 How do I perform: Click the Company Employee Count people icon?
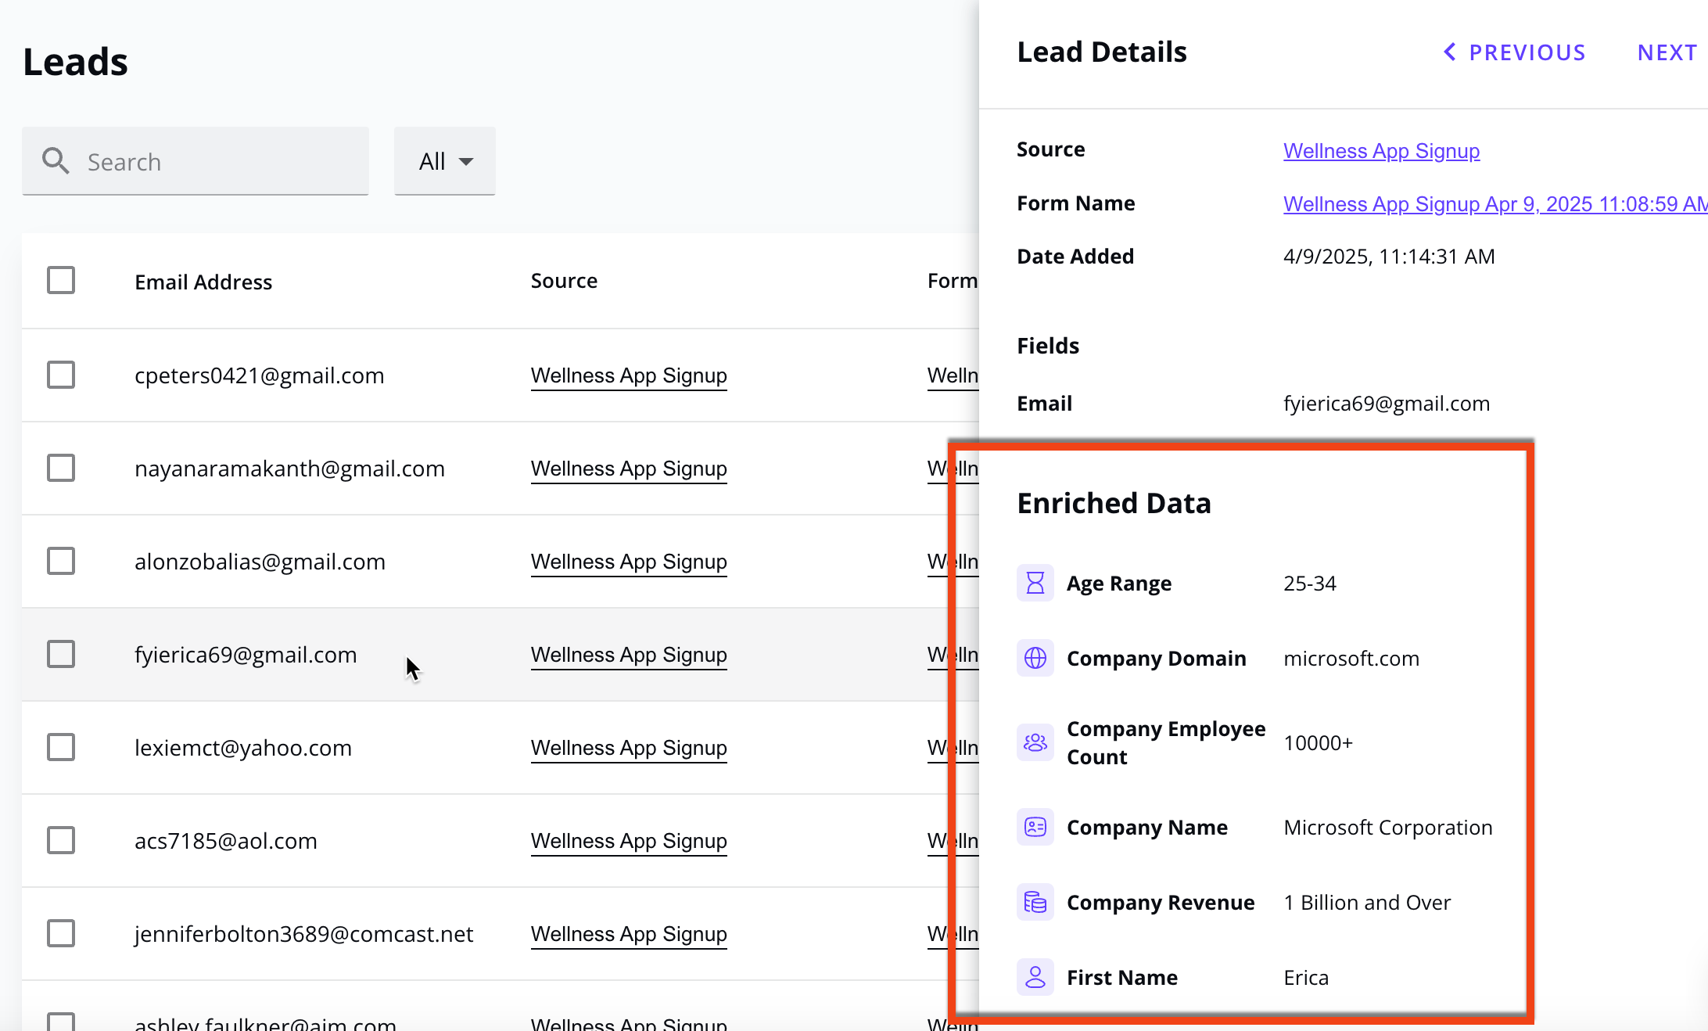(1035, 742)
